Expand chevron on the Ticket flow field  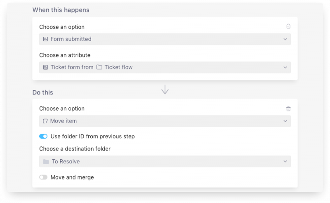(x=285, y=67)
